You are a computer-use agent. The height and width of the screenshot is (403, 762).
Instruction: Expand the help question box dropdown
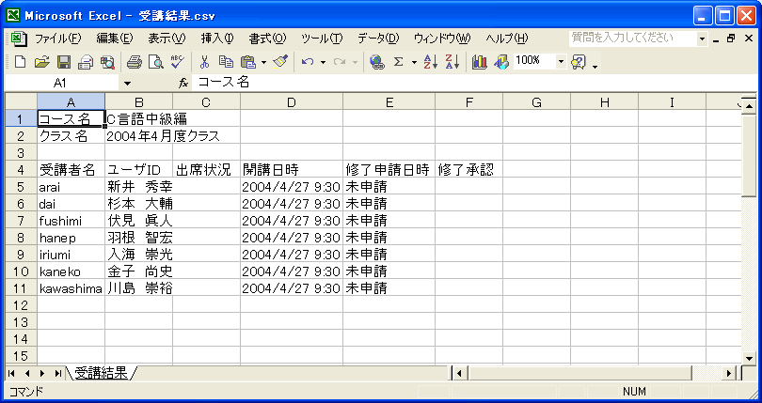(x=702, y=39)
